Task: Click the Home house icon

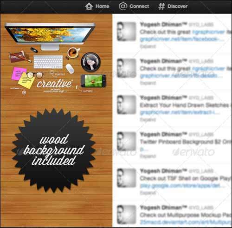Action: [x=89, y=7]
